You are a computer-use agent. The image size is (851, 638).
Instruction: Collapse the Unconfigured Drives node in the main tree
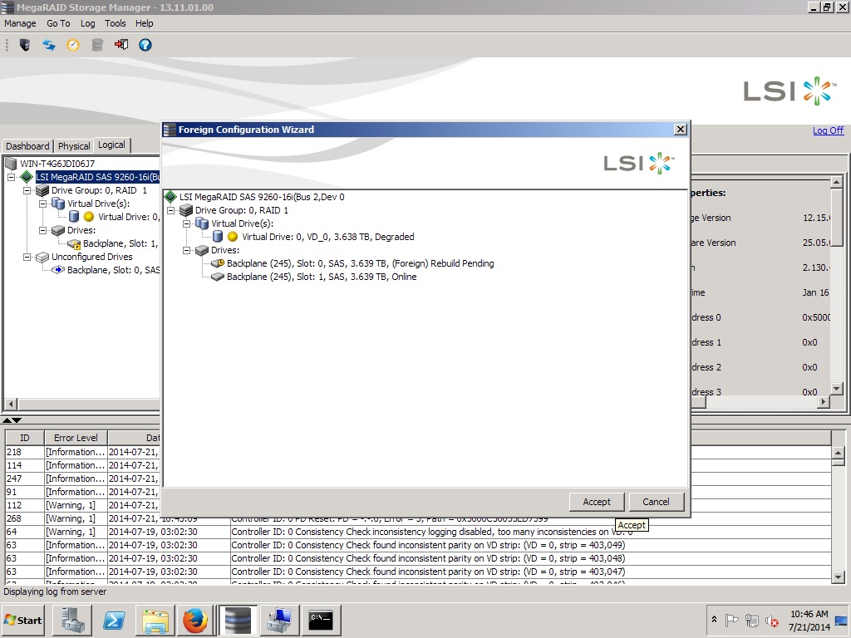[27, 258]
